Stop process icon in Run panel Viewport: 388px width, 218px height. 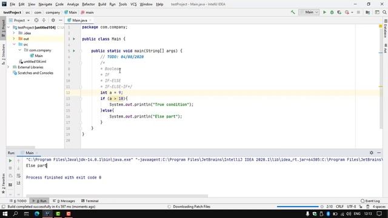coord(10,168)
